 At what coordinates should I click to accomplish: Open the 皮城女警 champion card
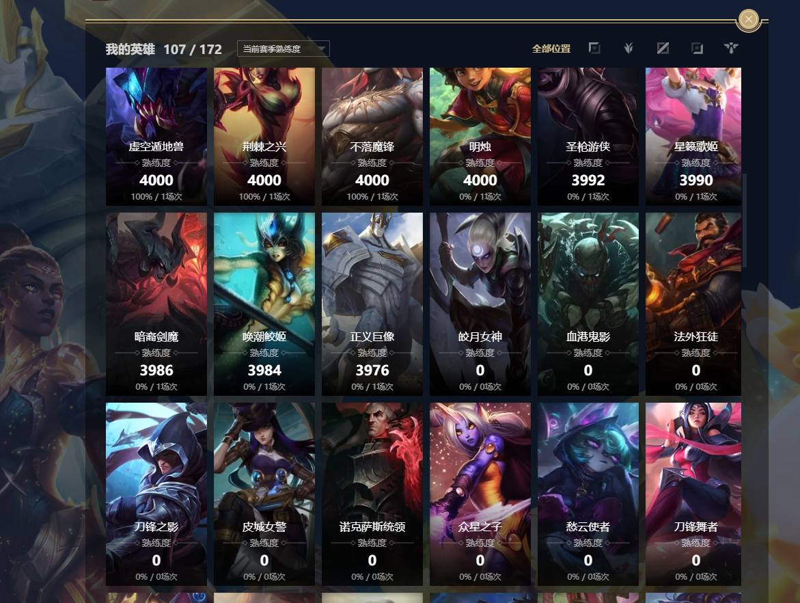point(264,494)
